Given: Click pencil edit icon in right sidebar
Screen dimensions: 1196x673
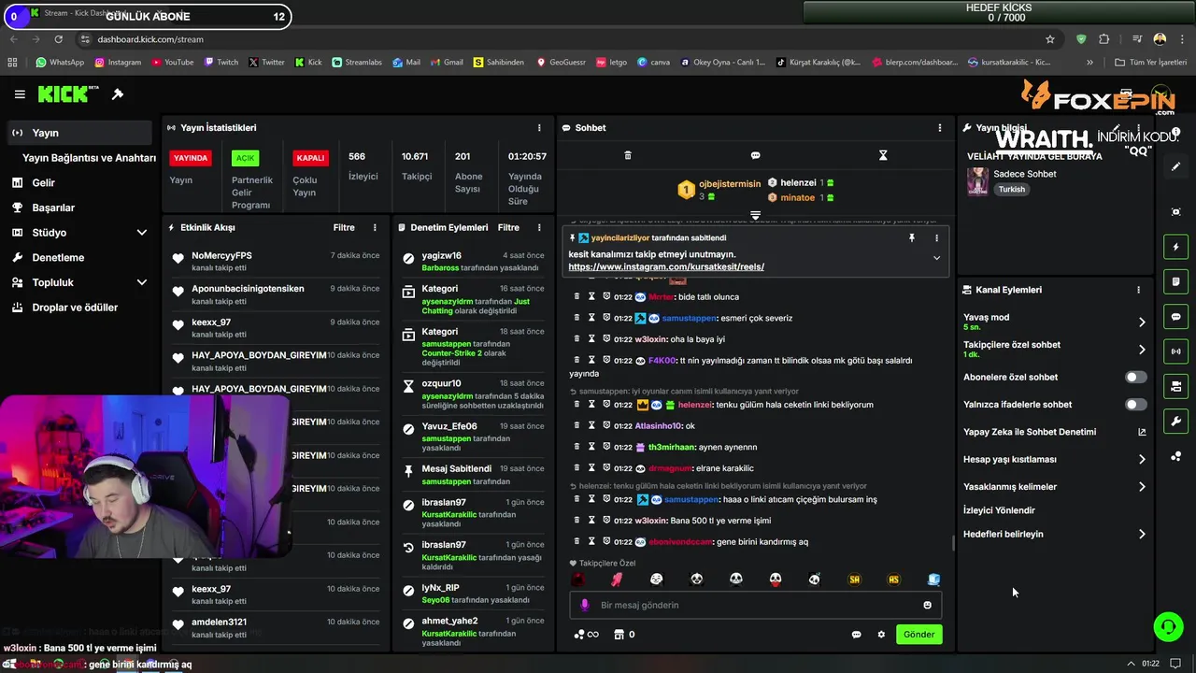Looking at the screenshot, I should point(1176,166).
